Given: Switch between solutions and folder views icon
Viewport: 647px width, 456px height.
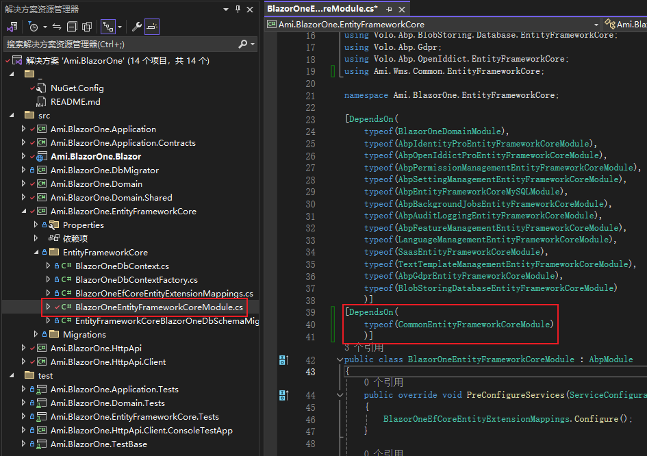Looking at the screenshot, I should [12, 27].
